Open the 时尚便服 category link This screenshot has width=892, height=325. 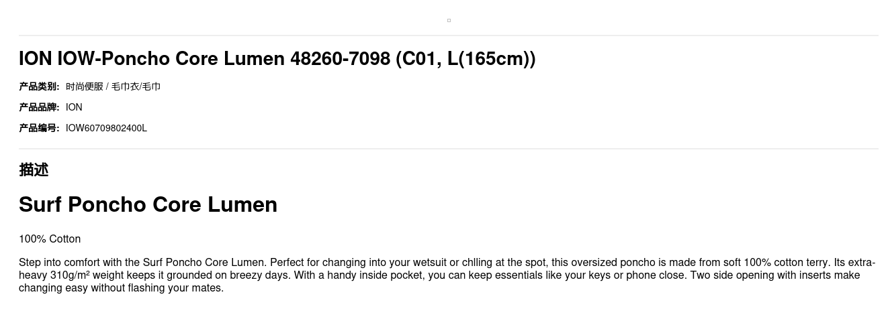[x=85, y=86]
